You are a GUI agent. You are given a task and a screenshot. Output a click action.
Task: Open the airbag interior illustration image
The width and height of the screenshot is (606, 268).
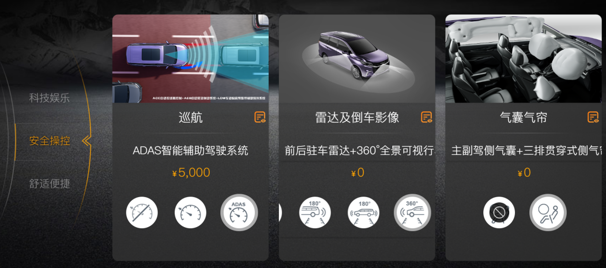pos(524,58)
